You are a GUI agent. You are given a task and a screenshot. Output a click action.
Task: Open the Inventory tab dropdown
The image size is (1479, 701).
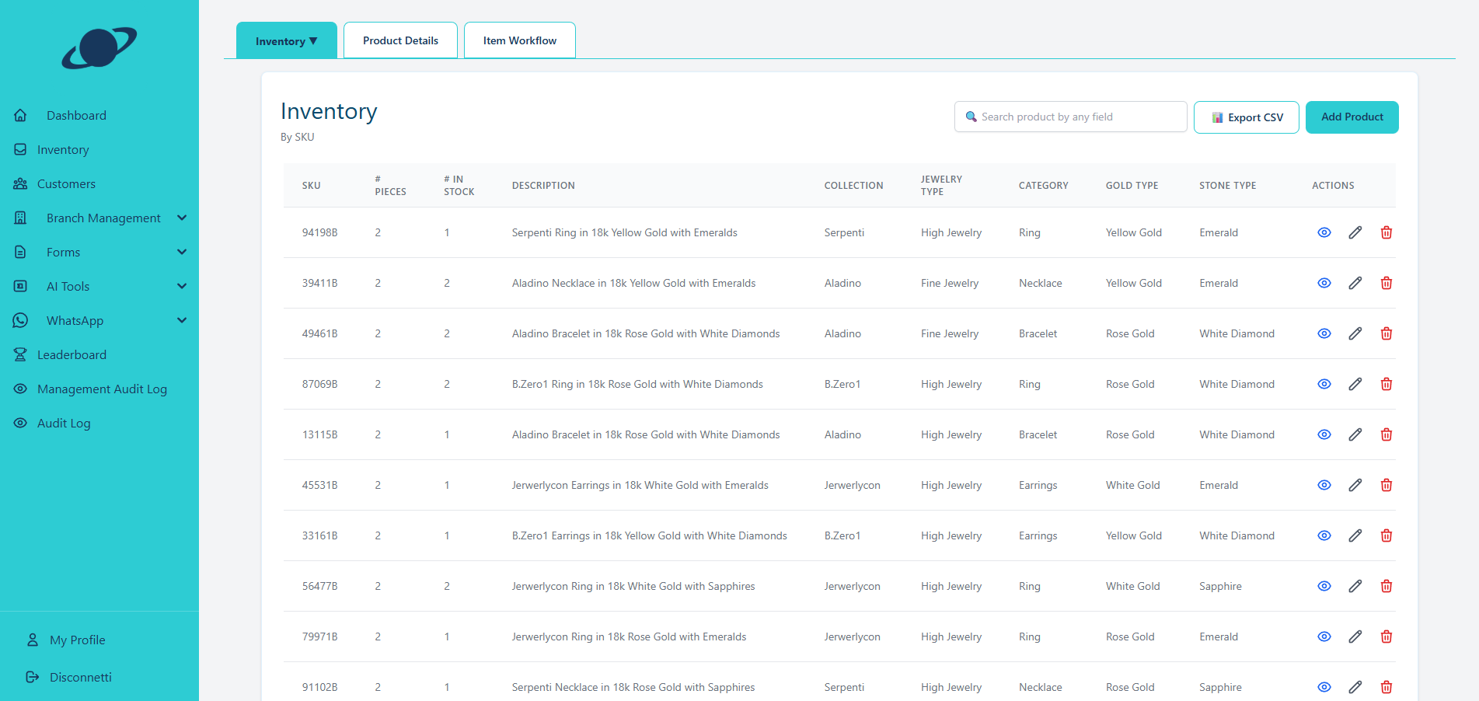(x=286, y=40)
